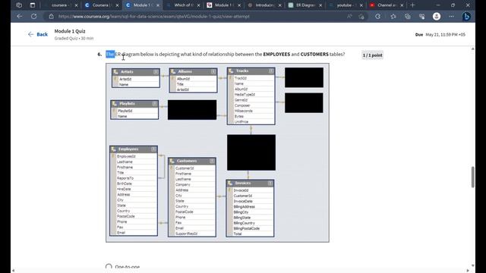Close the youtube tab
This screenshot has width=486, height=273.
361,5
